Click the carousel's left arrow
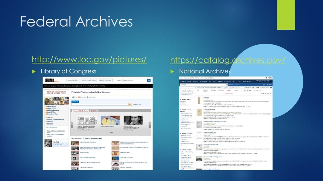323x181 pixels. [x=72, y=124]
